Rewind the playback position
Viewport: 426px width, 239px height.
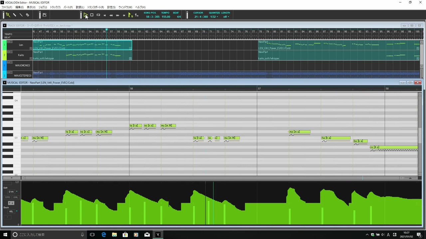point(111,15)
